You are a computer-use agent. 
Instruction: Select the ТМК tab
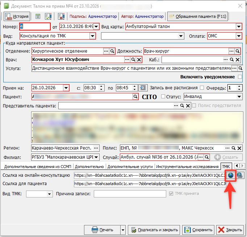coord(226,166)
